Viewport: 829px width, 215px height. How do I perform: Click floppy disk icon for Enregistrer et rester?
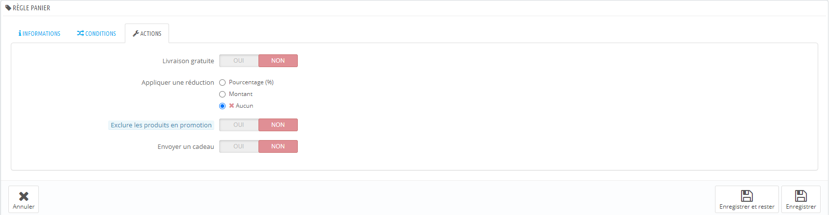(x=747, y=196)
